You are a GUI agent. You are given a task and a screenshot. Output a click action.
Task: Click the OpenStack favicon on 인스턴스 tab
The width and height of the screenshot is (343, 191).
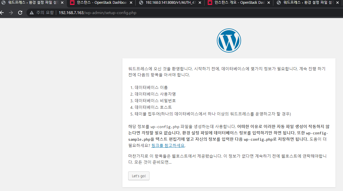(72, 3)
